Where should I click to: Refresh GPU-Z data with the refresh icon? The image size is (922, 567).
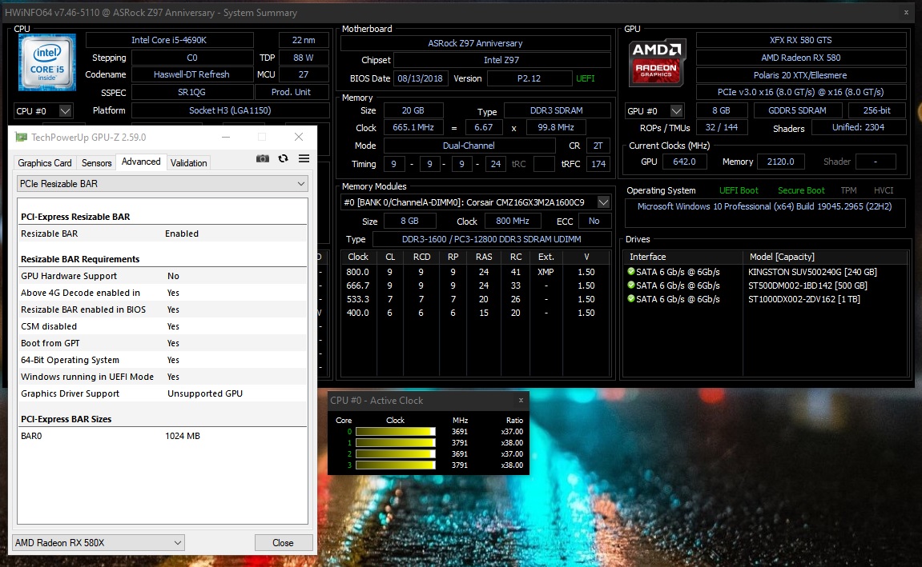click(x=283, y=158)
